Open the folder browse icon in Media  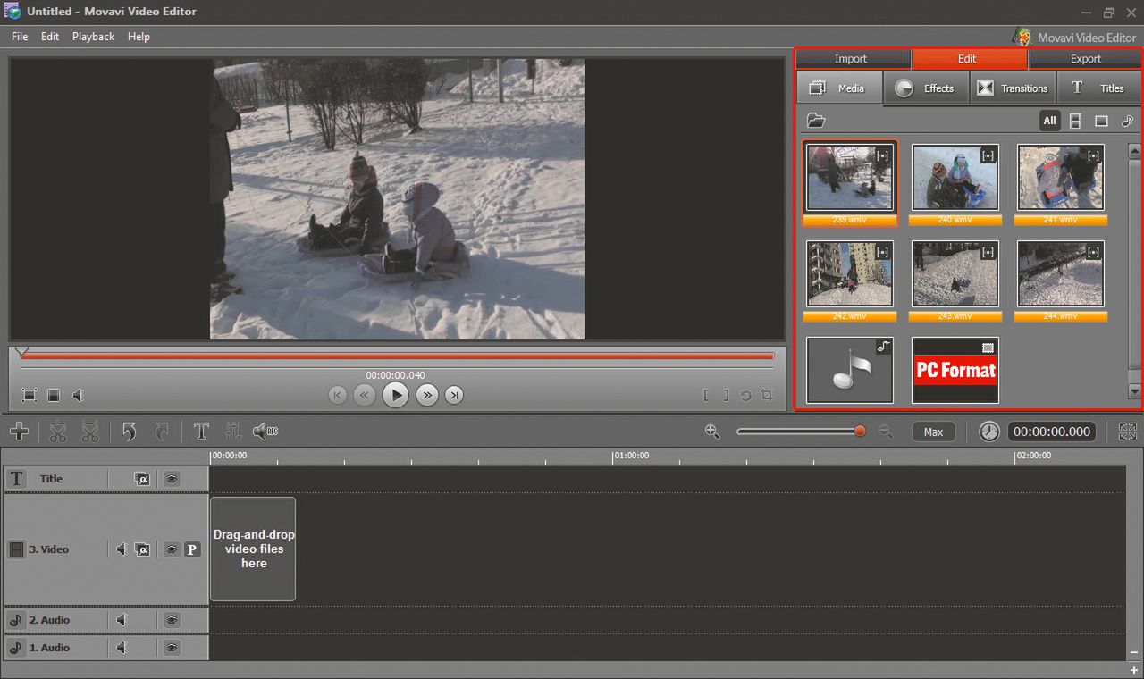pyautogui.click(x=815, y=121)
